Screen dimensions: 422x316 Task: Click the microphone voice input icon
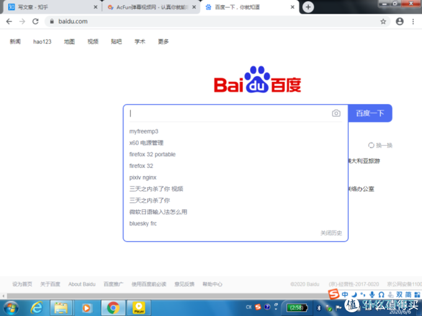[372, 295]
